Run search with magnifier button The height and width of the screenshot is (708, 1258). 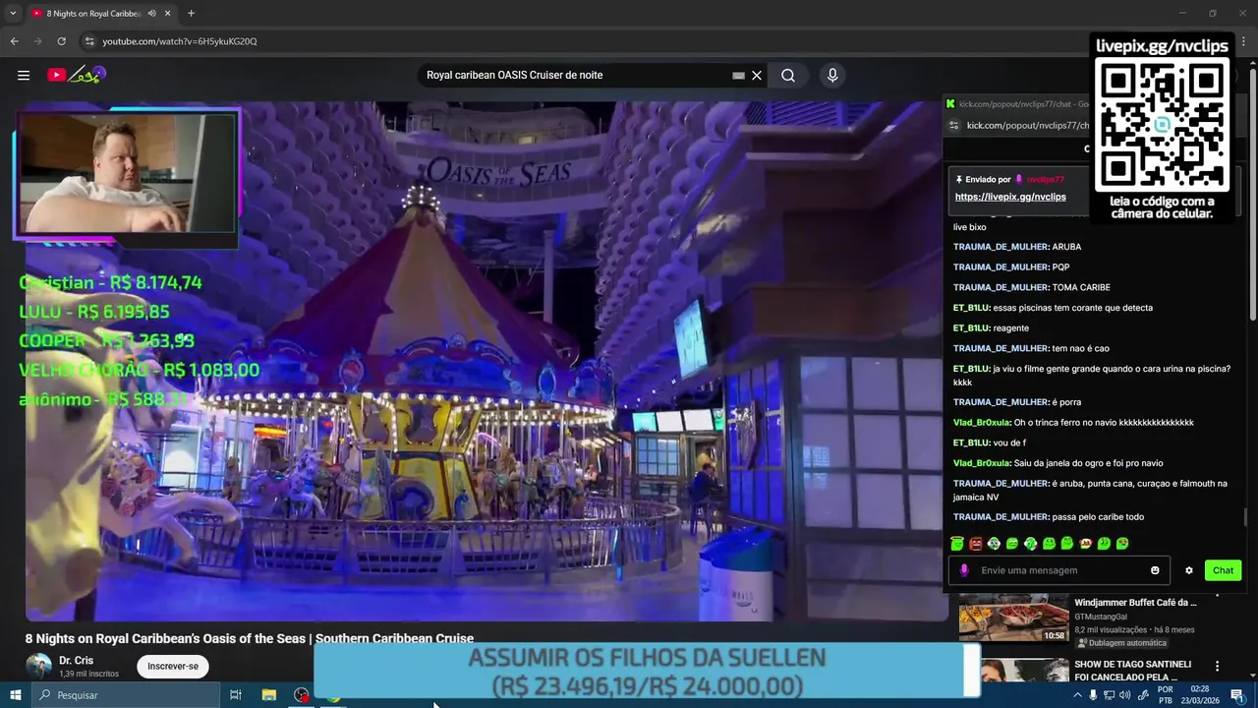788,75
